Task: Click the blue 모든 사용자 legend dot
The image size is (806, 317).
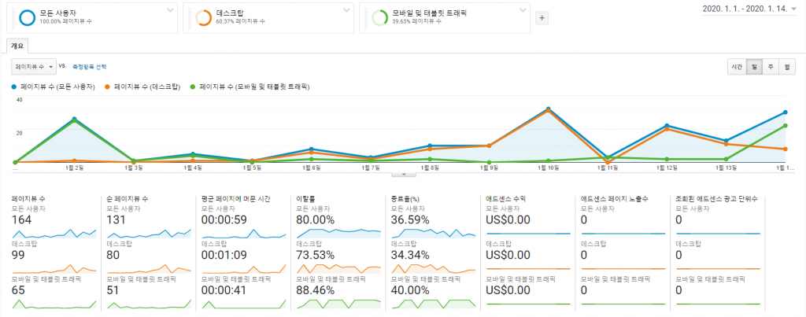Action: pos(14,86)
